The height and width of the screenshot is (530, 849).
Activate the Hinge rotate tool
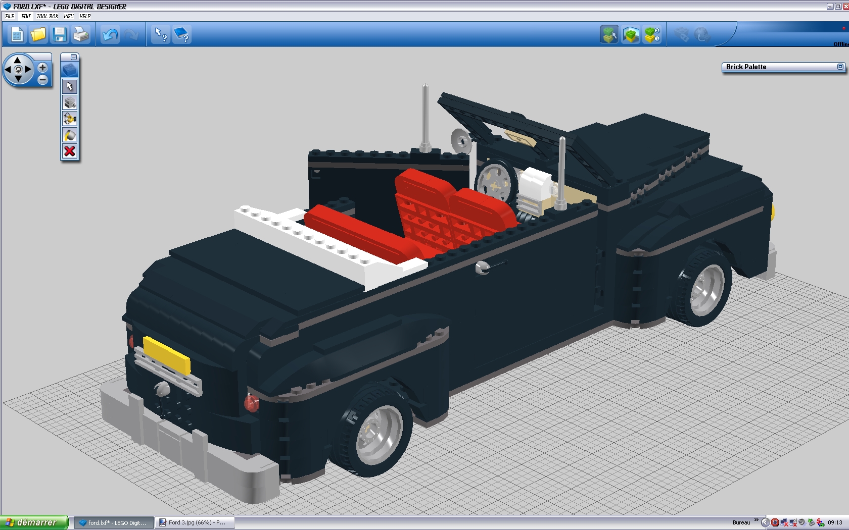tap(70, 119)
